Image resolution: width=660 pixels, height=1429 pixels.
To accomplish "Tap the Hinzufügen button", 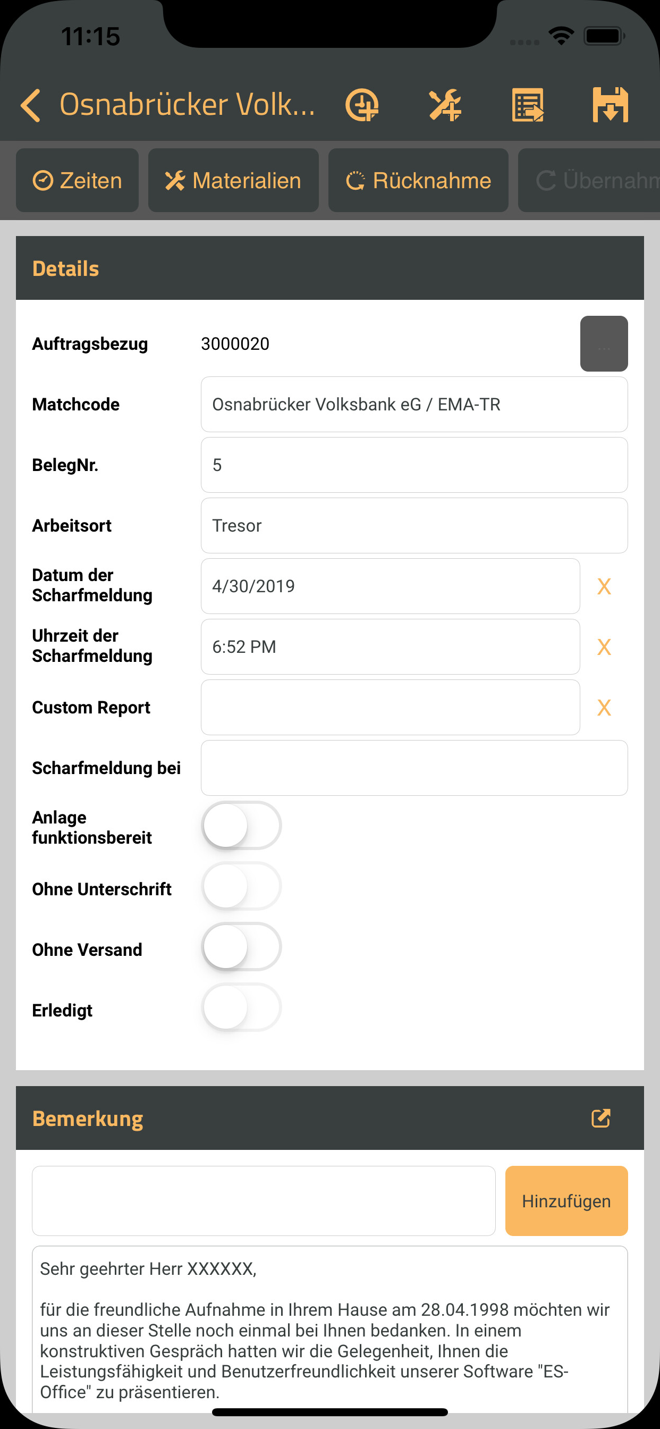I will [x=566, y=1201].
